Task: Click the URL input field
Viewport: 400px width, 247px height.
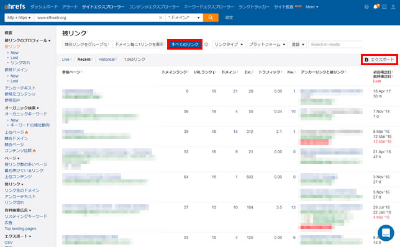Action: click(97, 17)
